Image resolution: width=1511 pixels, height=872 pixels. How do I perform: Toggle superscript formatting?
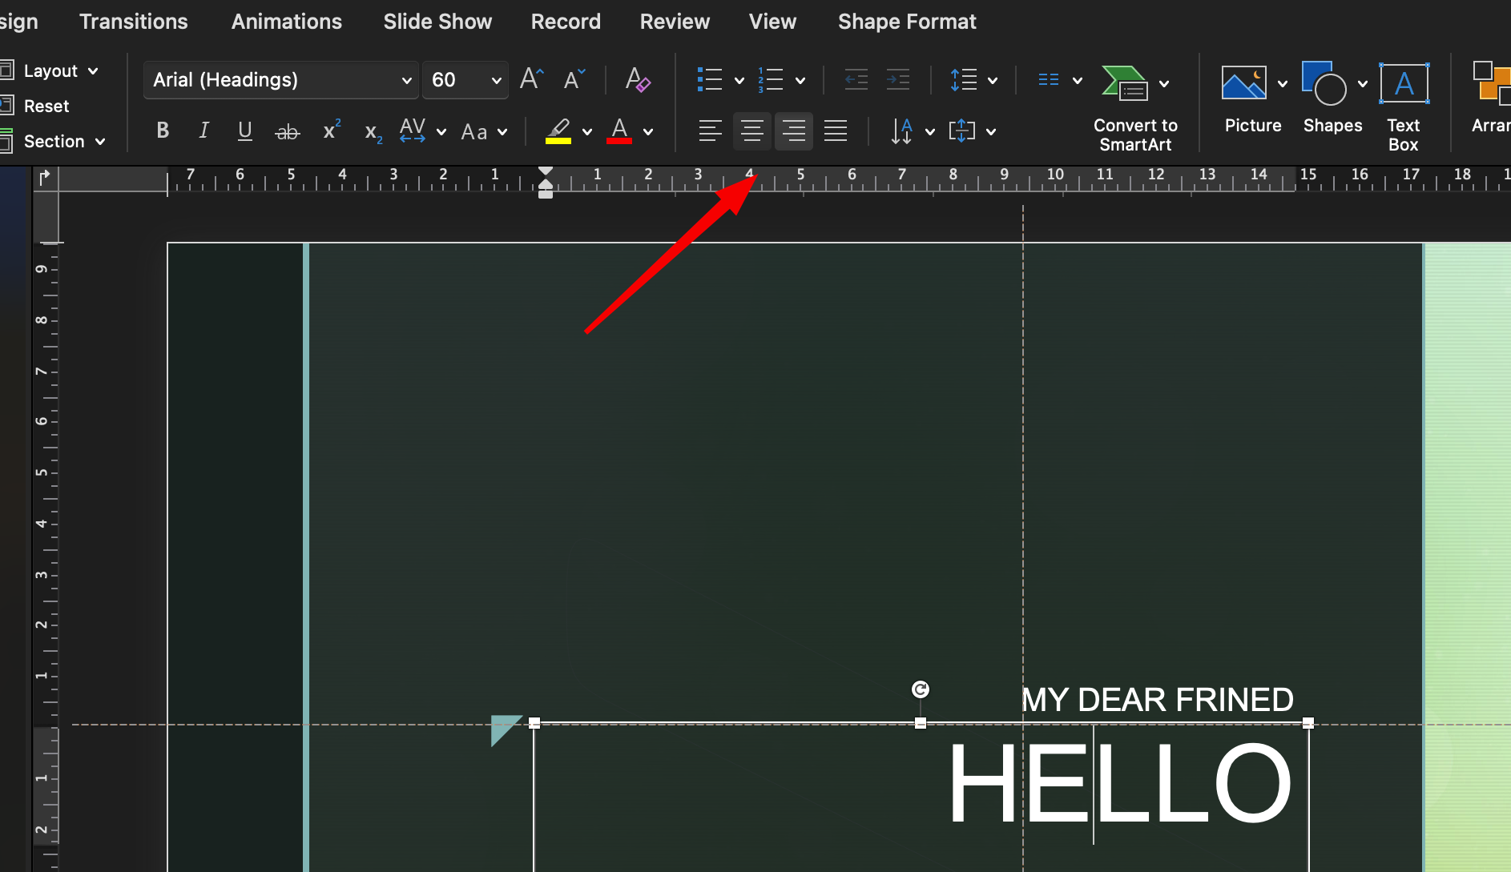[331, 131]
